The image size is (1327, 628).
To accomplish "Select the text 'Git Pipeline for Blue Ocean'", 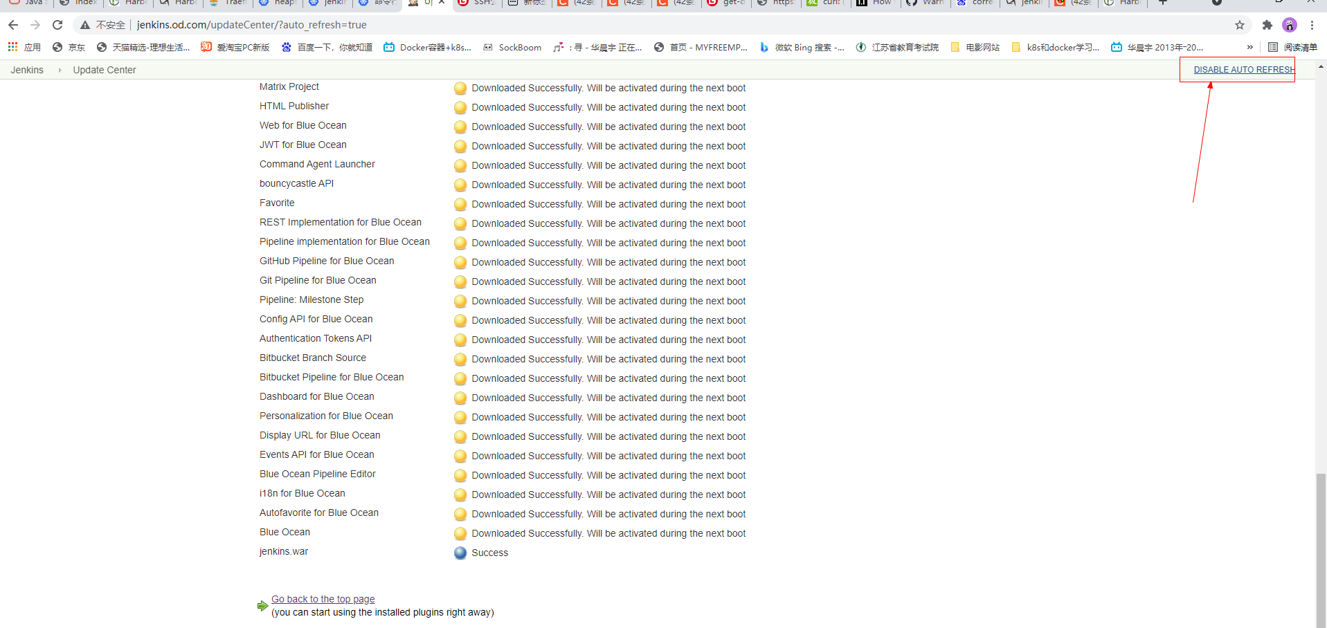I will [x=318, y=280].
